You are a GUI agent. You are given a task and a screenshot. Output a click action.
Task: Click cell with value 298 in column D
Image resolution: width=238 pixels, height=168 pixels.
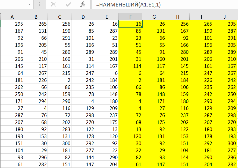pos(83,115)
